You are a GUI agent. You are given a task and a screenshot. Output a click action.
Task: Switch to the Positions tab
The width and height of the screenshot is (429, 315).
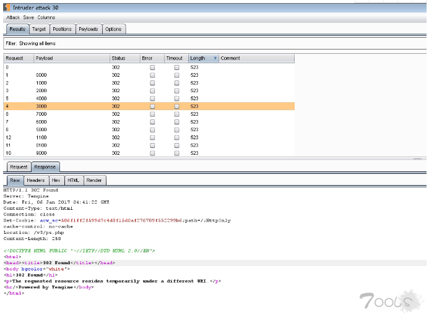(x=62, y=29)
